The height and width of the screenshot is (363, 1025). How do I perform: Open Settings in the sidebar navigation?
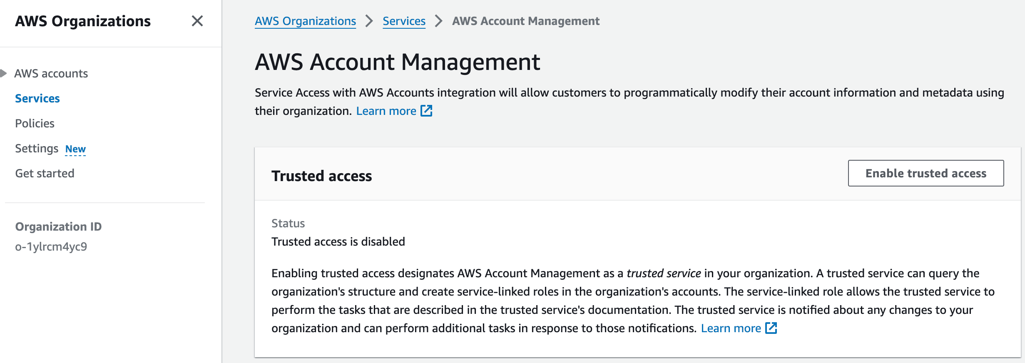coord(37,148)
